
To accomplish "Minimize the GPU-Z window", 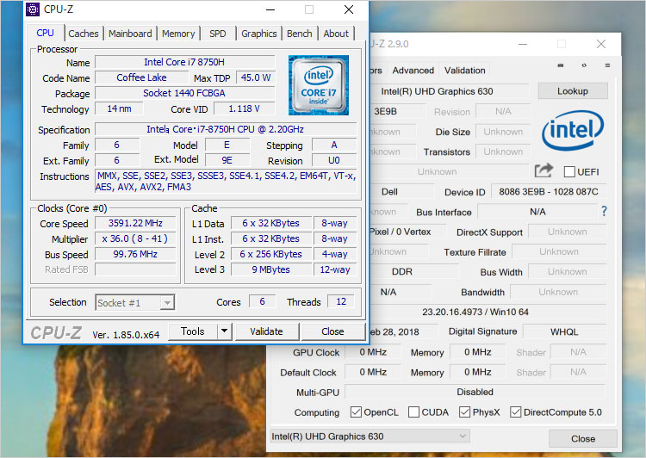I will (x=523, y=44).
